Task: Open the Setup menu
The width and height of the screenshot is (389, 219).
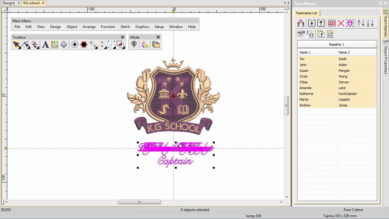Action: (x=159, y=27)
